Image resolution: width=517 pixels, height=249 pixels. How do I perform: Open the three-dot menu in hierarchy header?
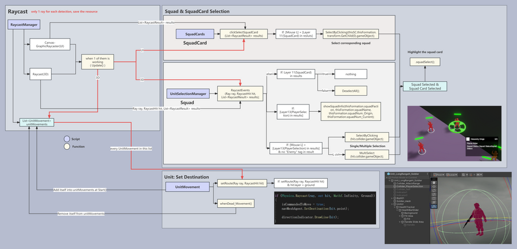pyautogui.click(x=428, y=174)
